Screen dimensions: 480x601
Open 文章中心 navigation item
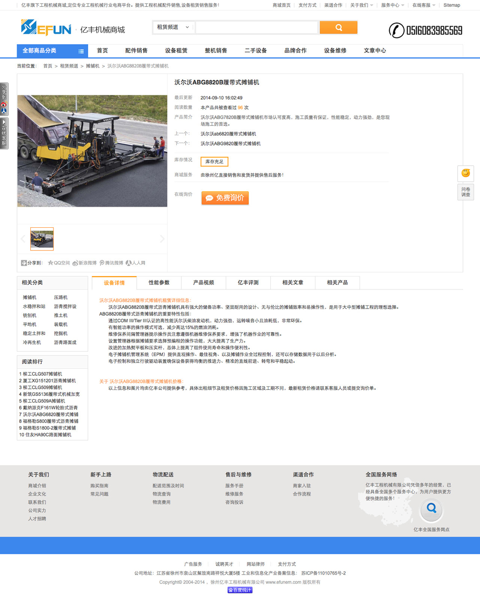click(x=375, y=50)
